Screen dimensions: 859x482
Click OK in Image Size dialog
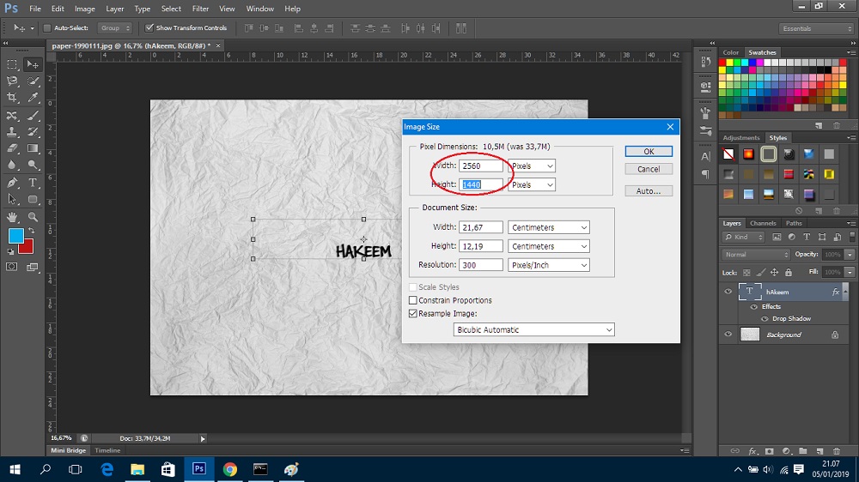649,151
